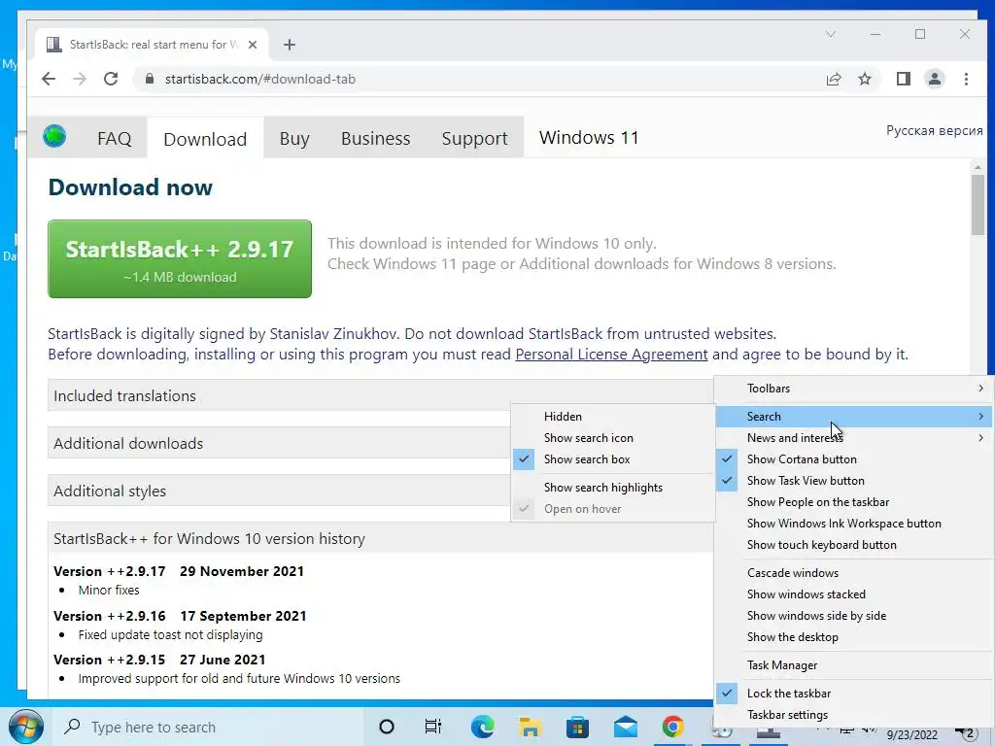Open the browser side panel
The image size is (995, 746).
[903, 79]
